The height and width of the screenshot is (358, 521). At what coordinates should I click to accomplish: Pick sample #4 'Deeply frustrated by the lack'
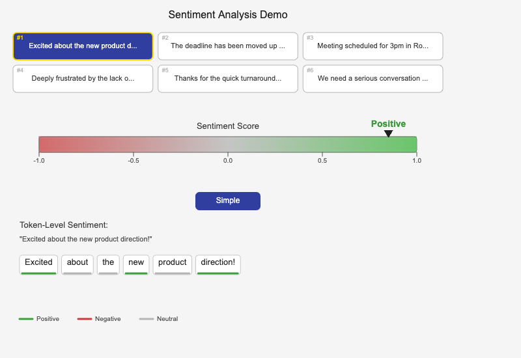(83, 79)
